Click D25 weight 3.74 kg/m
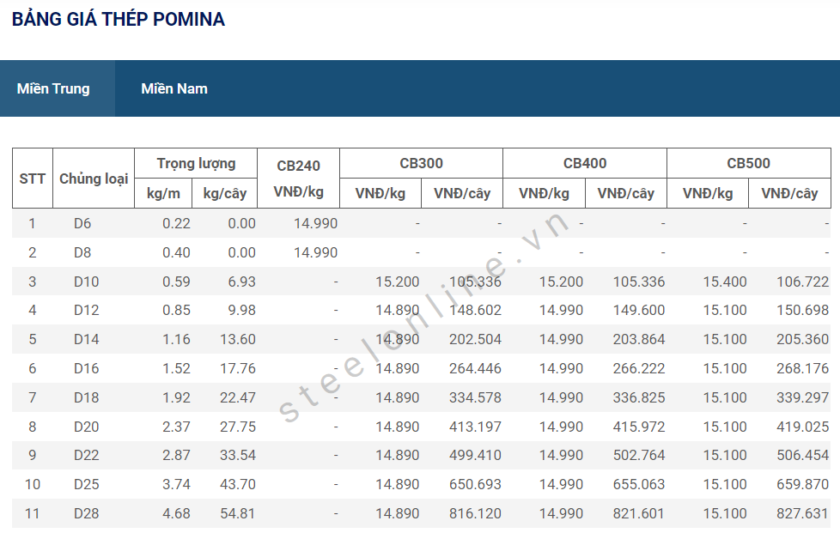 coord(176,484)
